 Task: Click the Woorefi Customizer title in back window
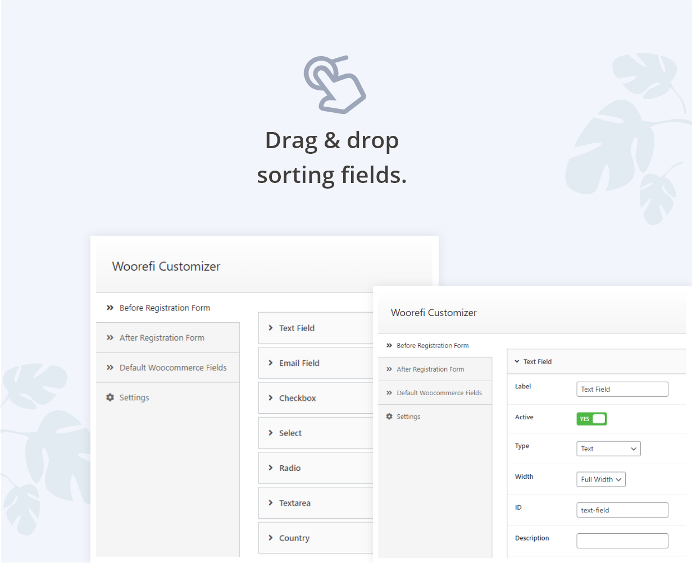point(166,266)
